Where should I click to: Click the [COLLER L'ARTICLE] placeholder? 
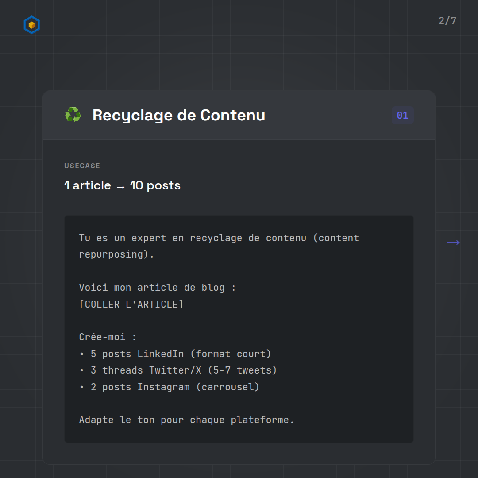coord(131,304)
